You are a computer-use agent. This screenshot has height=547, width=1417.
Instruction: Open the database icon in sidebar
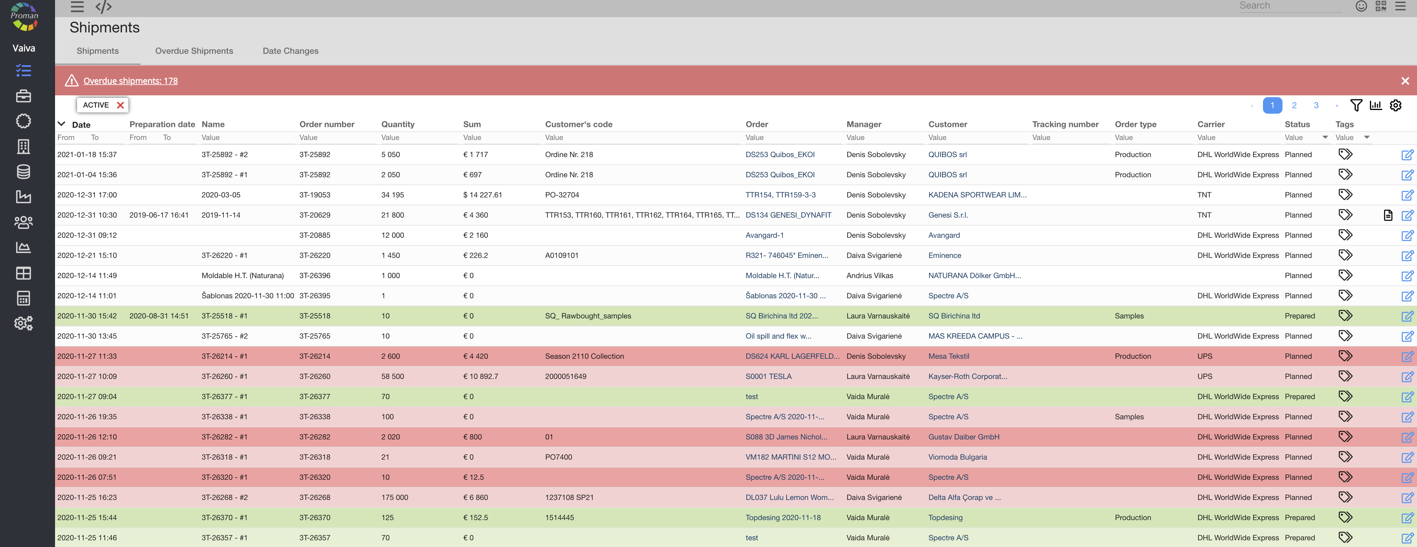[23, 171]
